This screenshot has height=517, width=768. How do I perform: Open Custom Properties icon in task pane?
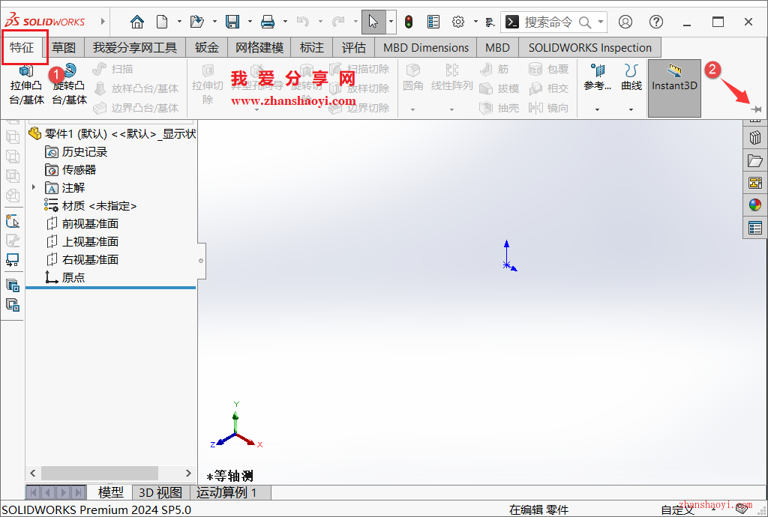755,228
